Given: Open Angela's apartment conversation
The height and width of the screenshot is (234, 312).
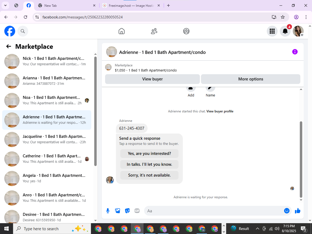Looking at the screenshot, I should pyautogui.click(x=47, y=178).
